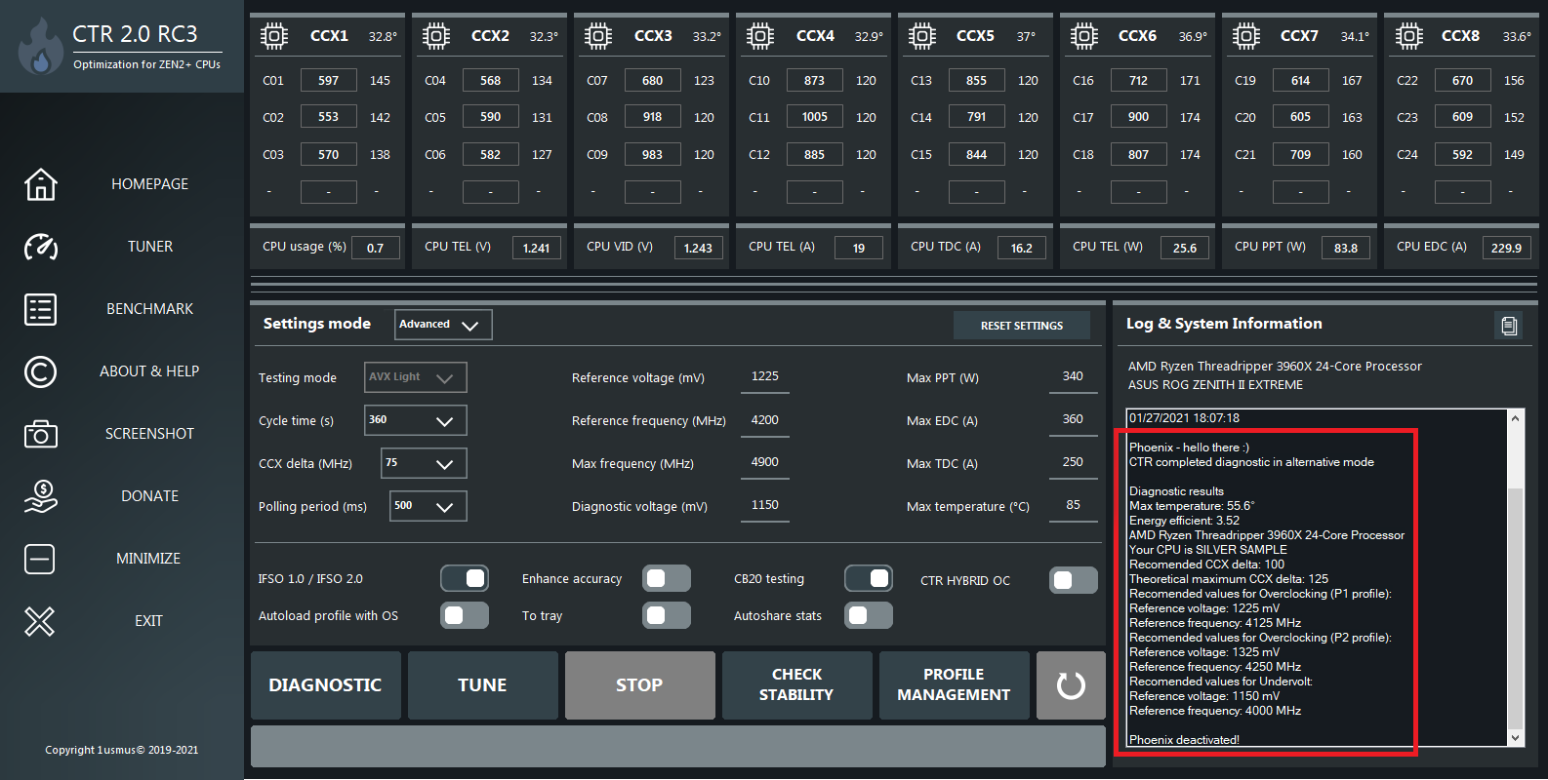The height and width of the screenshot is (780, 1548).
Task: Click the Max PPT (W) field
Action: [x=1073, y=377]
